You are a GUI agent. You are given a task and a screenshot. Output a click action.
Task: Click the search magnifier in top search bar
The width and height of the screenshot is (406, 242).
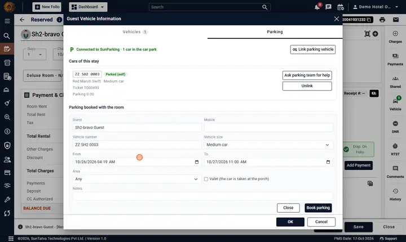(x=264, y=7)
